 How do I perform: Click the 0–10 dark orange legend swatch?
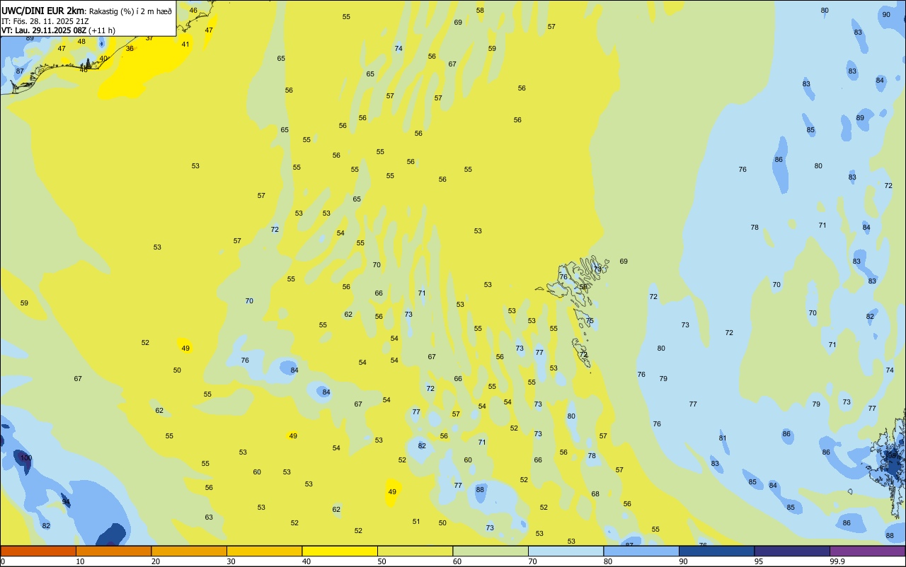38,551
